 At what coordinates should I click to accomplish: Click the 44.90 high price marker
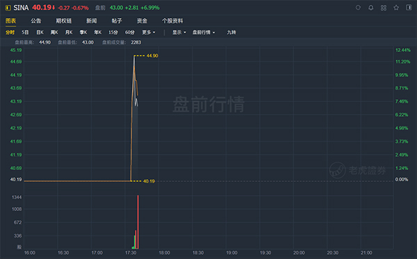point(152,56)
